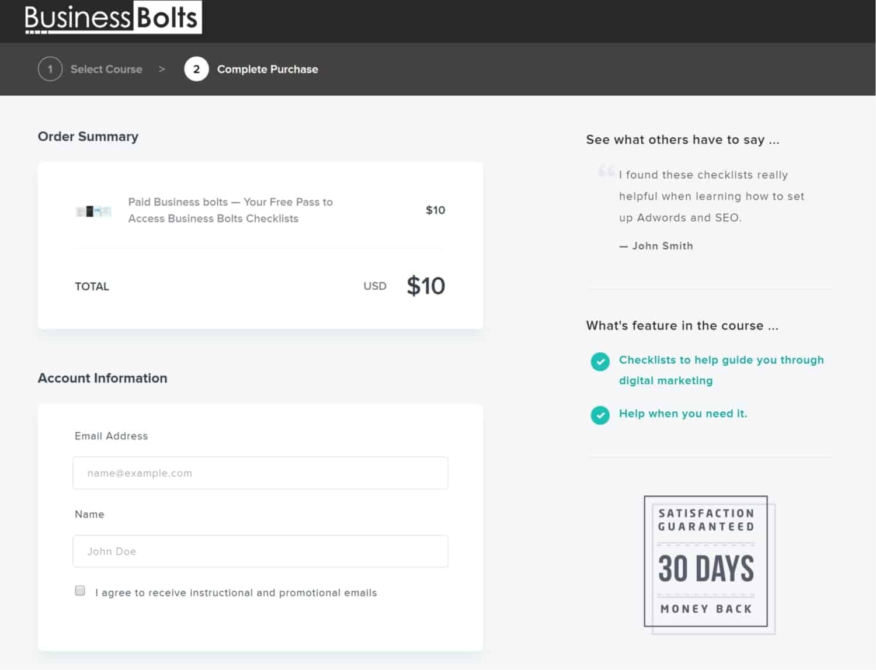Click the checkmark beside 'Checklists to help guide you'

600,362
